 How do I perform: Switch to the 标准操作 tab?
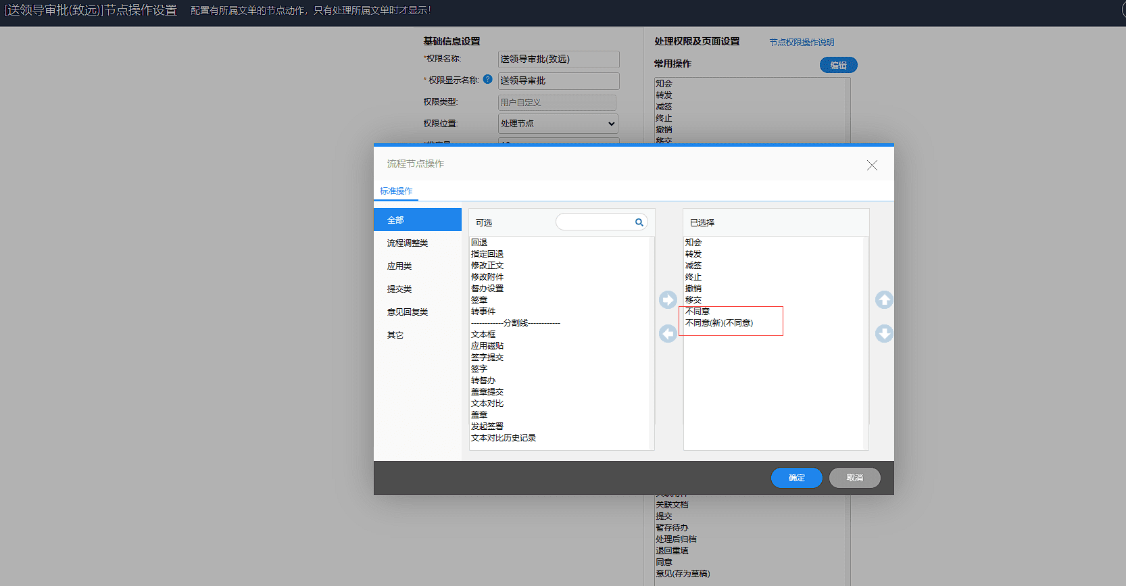(396, 191)
